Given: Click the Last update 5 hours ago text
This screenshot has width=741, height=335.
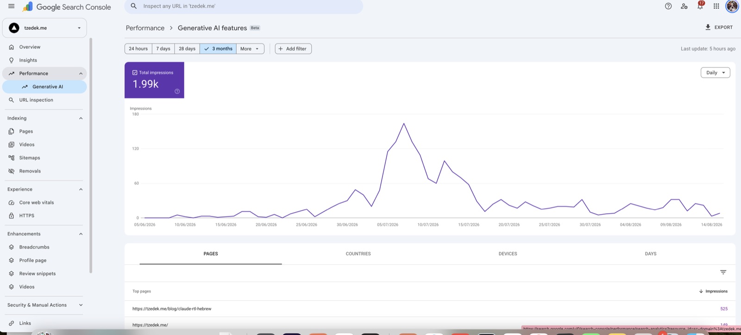Looking at the screenshot, I should (708, 49).
